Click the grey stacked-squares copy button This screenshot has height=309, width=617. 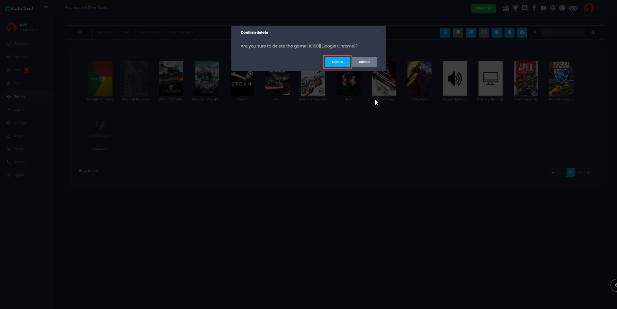(458, 32)
